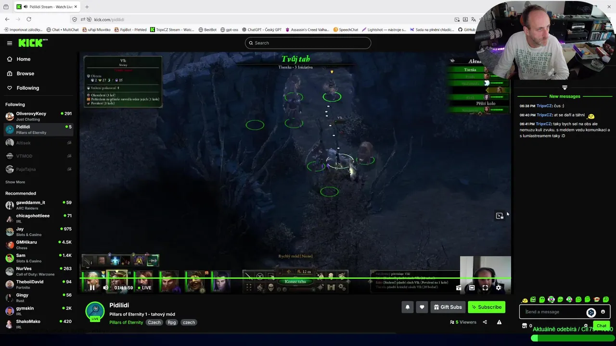Open the clip creation icon in player
The height and width of the screenshot is (346, 616).
(459, 288)
